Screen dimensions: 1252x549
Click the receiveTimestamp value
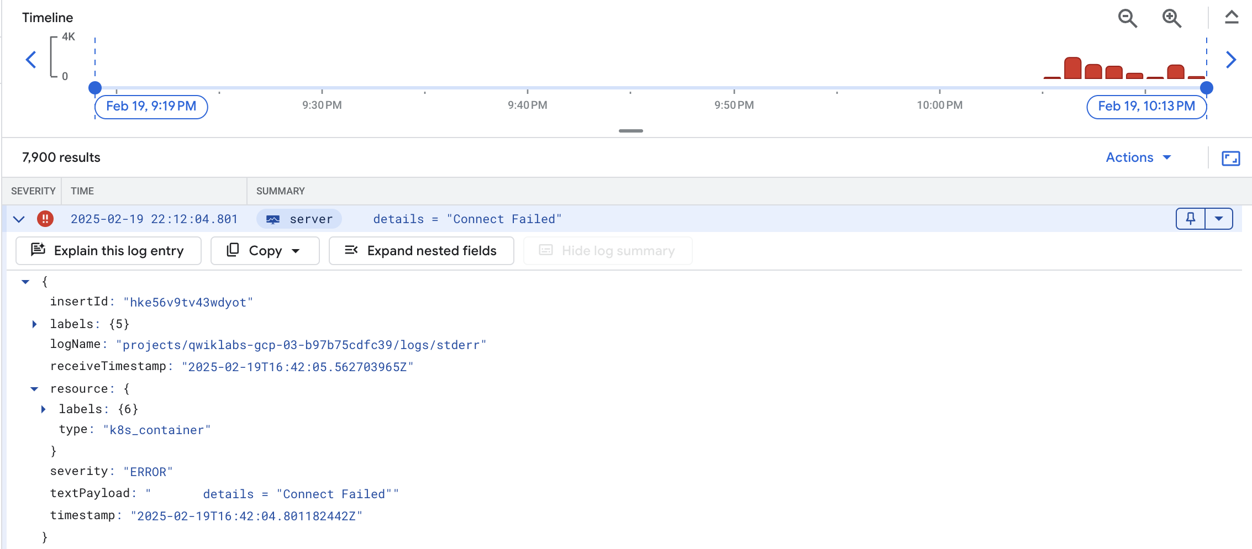(297, 367)
